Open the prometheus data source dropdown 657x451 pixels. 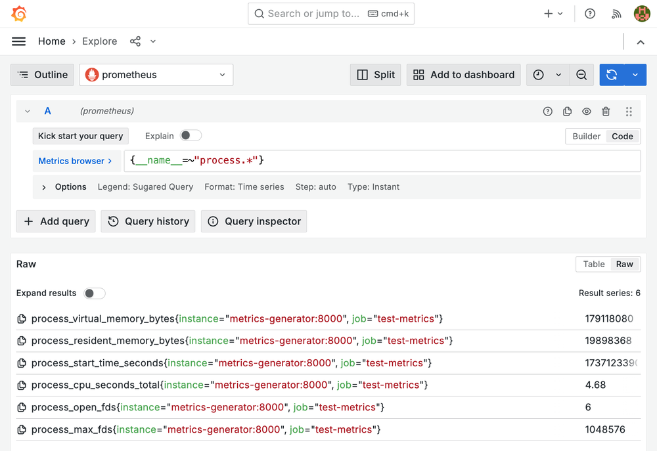pyautogui.click(x=156, y=75)
